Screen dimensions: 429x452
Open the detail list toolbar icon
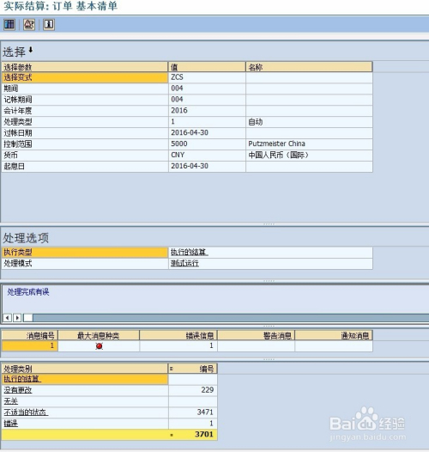point(9,24)
